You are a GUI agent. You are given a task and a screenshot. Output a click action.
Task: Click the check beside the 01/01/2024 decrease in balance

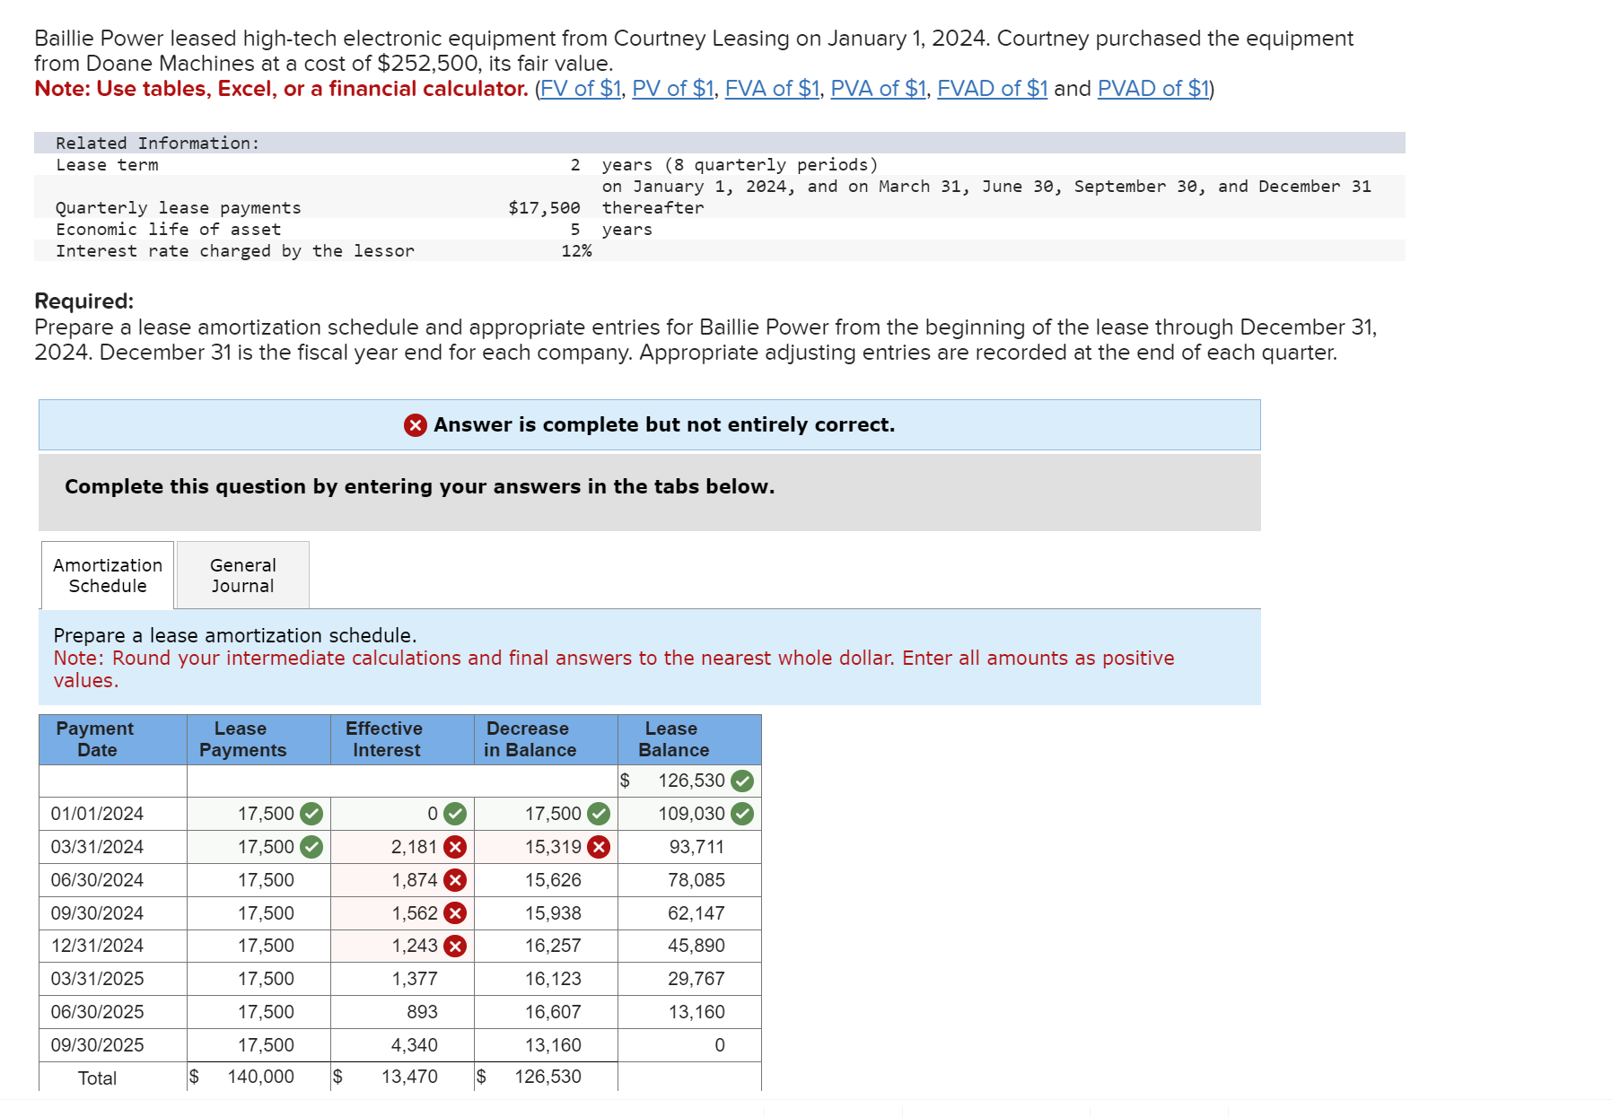[599, 814]
